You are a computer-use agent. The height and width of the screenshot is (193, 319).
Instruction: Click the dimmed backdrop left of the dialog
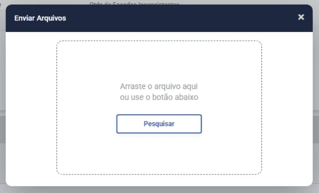(3, 98)
